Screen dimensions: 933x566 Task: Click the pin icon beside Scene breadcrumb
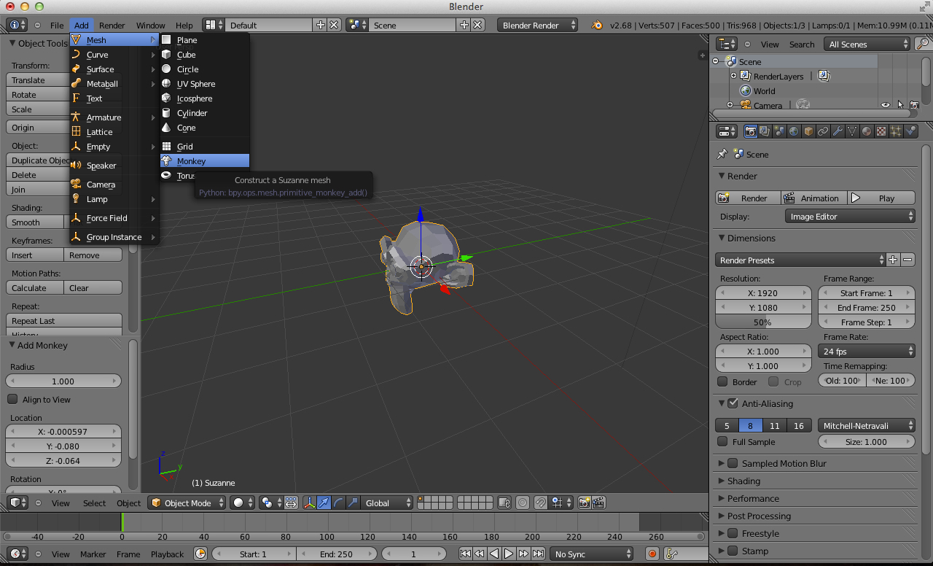(722, 154)
